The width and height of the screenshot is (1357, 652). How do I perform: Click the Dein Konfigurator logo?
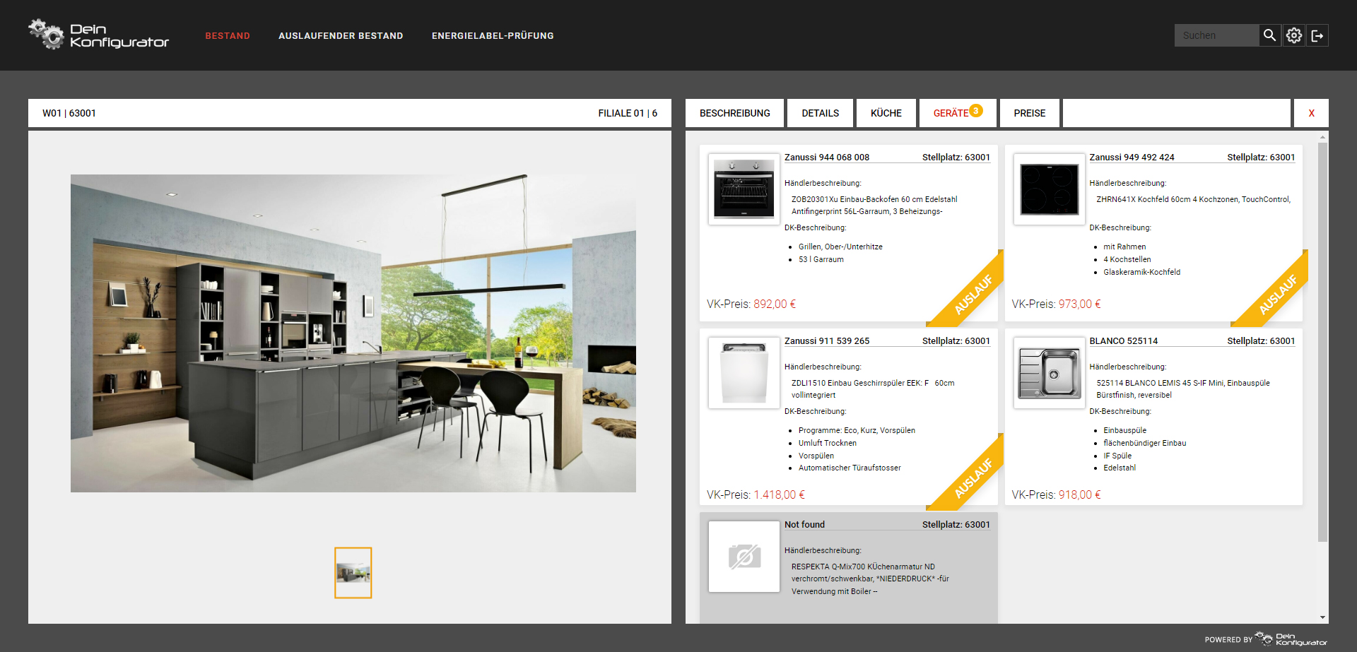coord(99,35)
